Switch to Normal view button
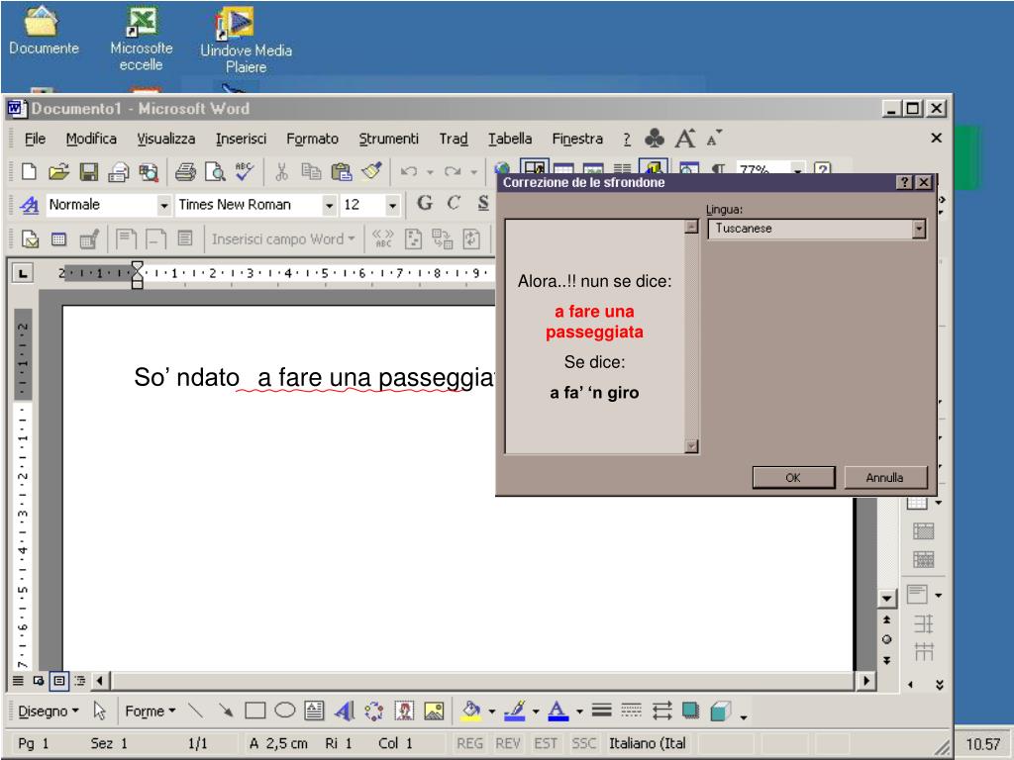 (x=18, y=681)
